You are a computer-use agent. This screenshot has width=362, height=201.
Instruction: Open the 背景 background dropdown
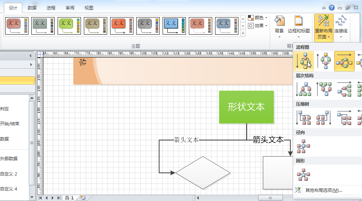click(279, 27)
